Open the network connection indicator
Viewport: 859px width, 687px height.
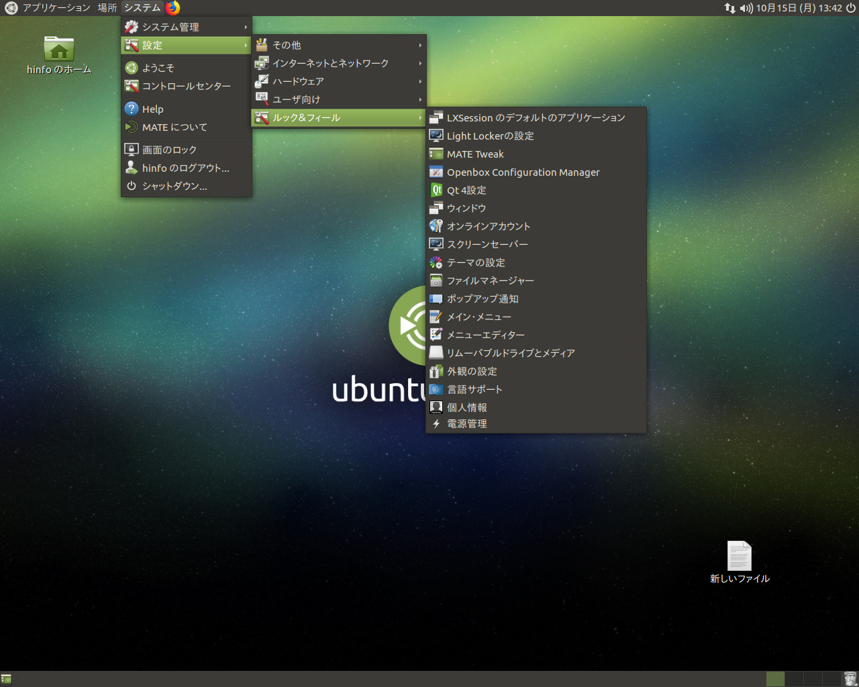729,8
